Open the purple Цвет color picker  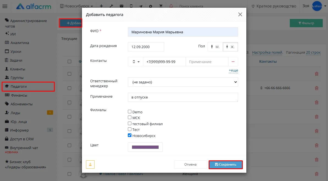point(145,147)
